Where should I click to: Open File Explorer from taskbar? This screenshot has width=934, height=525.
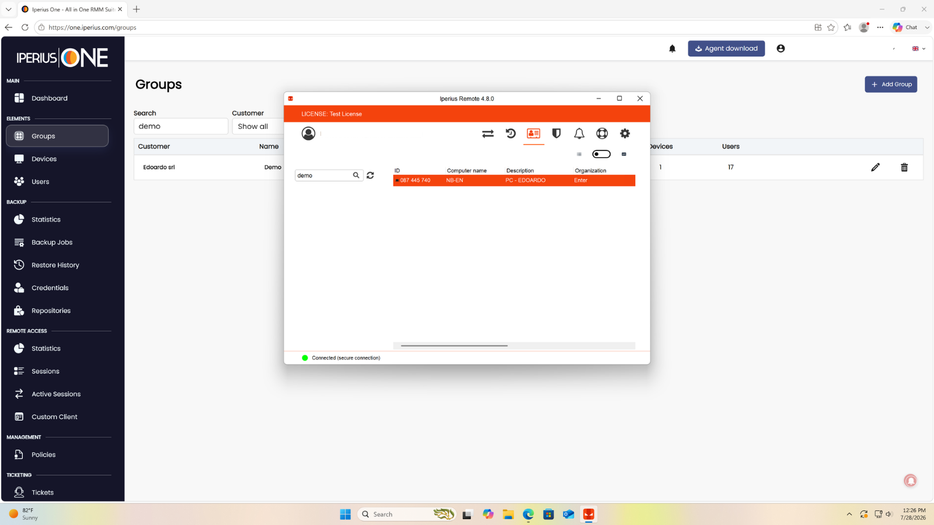tap(508, 514)
